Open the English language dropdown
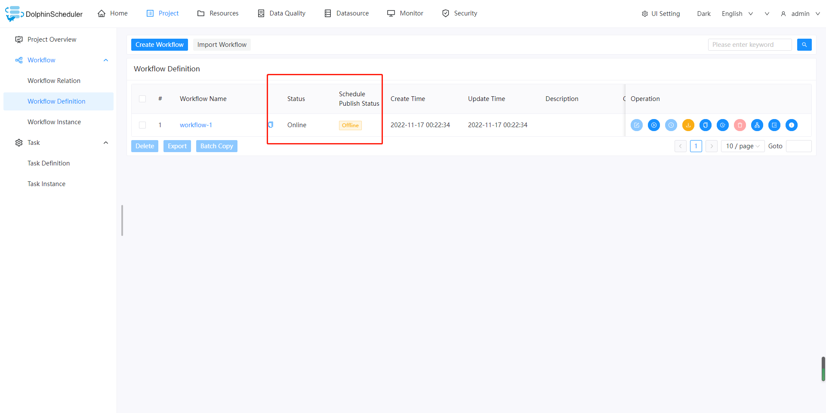This screenshot has width=826, height=413. [737, 14]
